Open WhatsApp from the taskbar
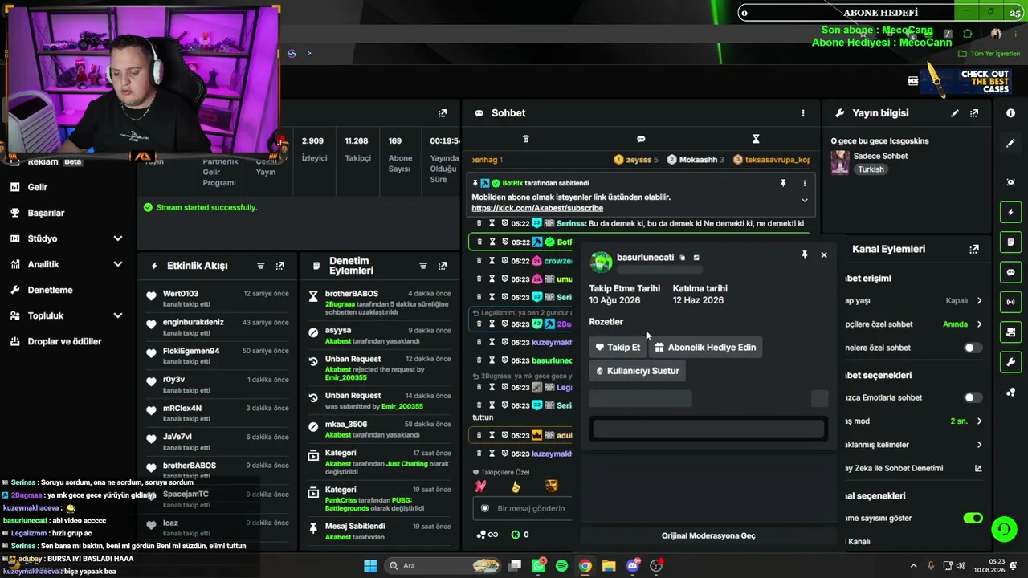This screenshot has height=578, width=1028. 538,566
